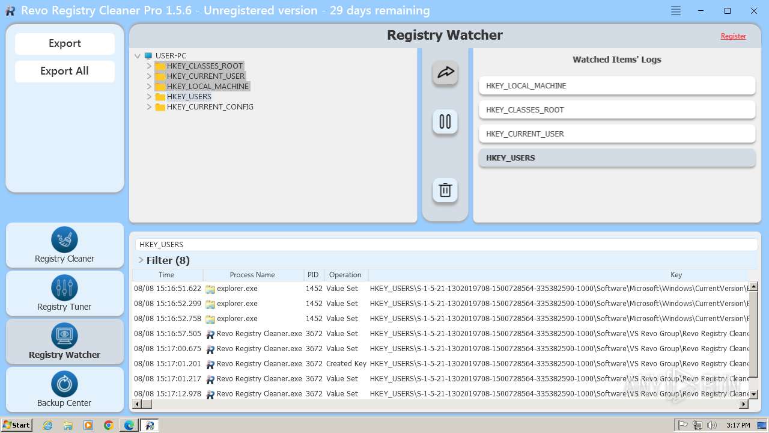769x433 pixels.
Task: Click the horizontal scrollbar left arrow
Action: coord(136,404)
